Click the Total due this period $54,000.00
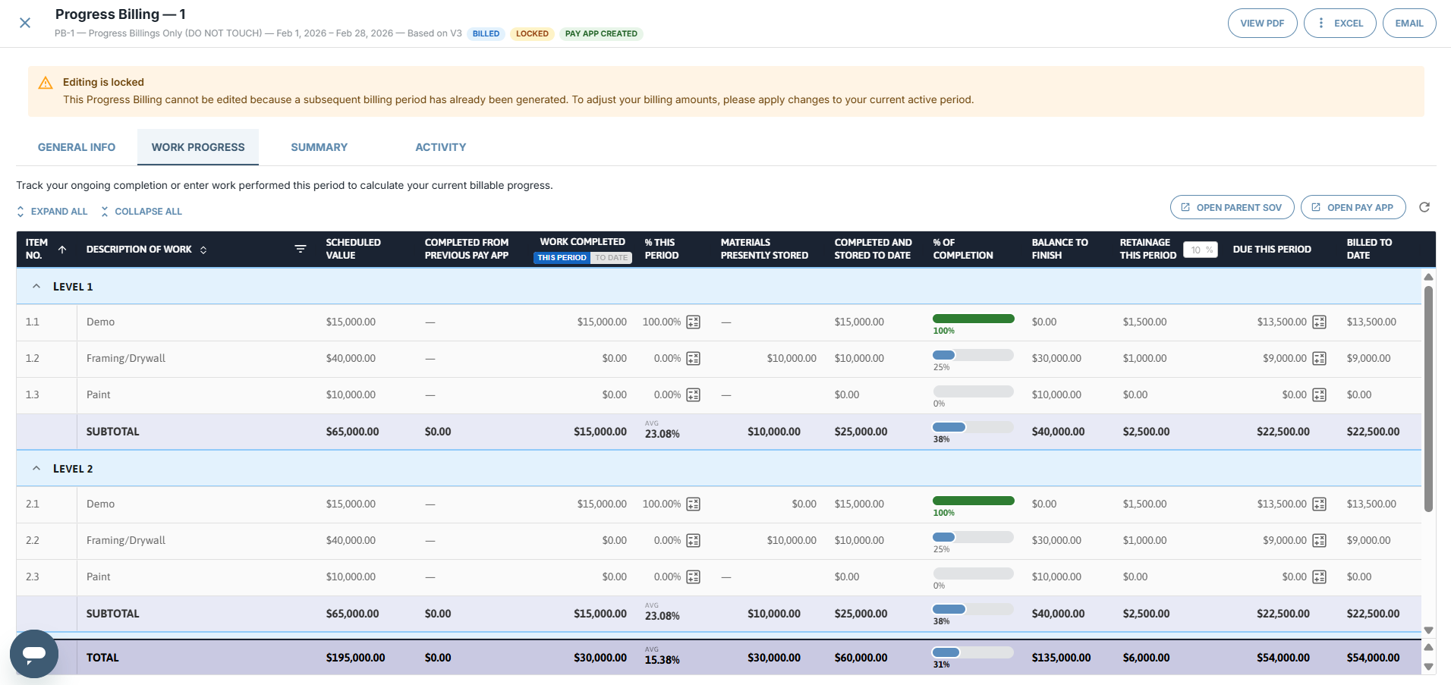 click(x=1283, y=658)
